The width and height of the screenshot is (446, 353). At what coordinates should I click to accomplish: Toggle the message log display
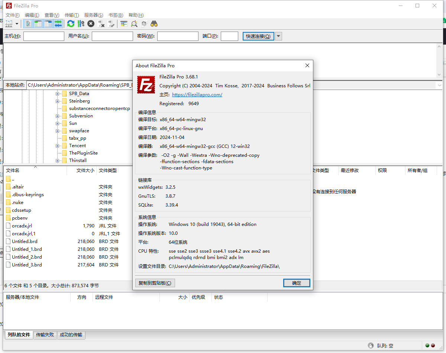[28, 24]
